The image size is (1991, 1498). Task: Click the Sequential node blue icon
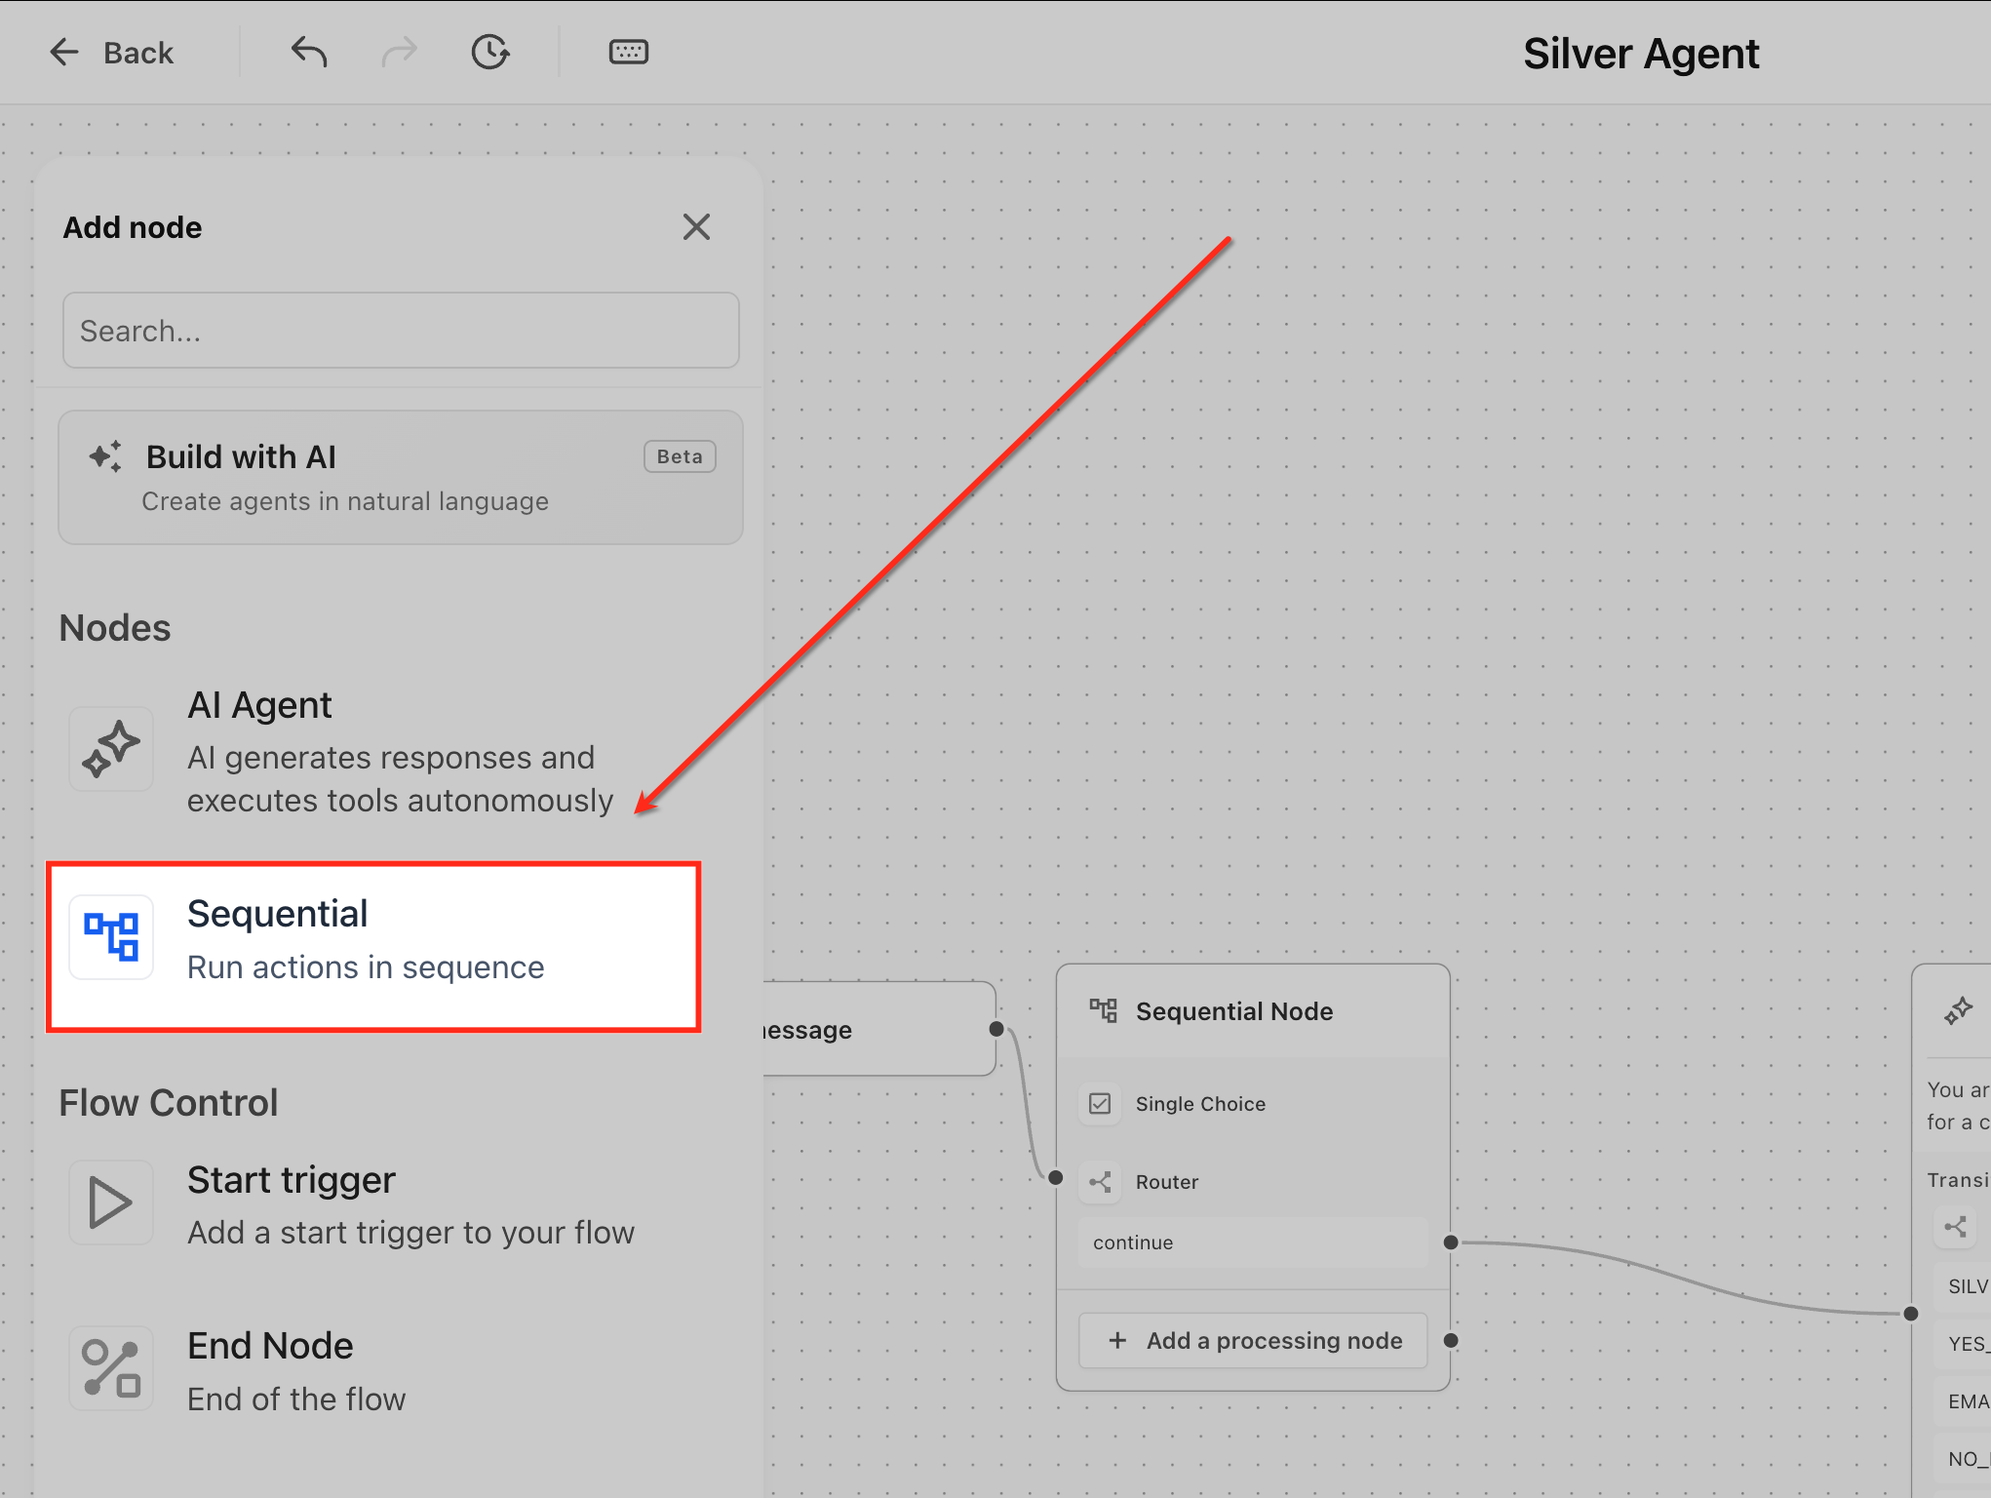coord(111,937)
